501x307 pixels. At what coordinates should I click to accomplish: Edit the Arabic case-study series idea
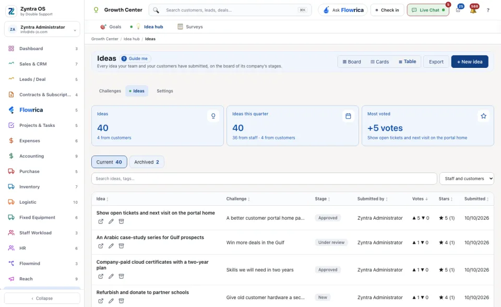click(111, 246)
